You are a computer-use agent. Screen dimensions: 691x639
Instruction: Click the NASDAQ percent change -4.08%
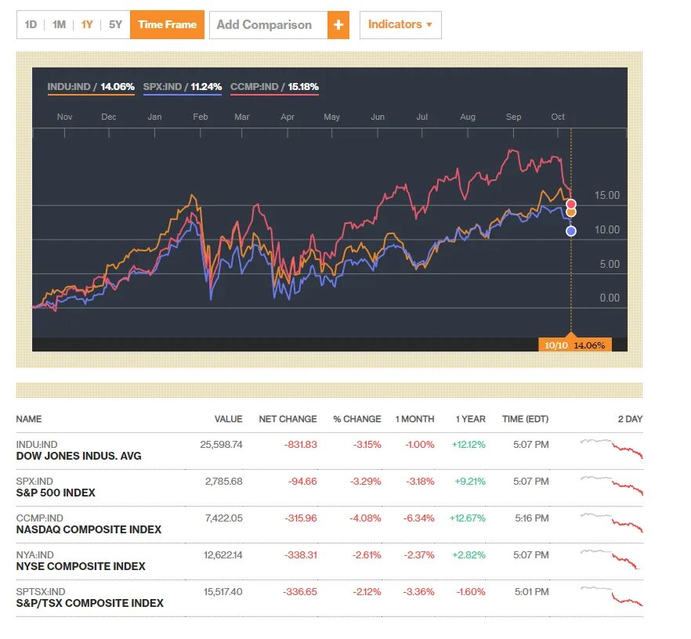pos(365,518)
